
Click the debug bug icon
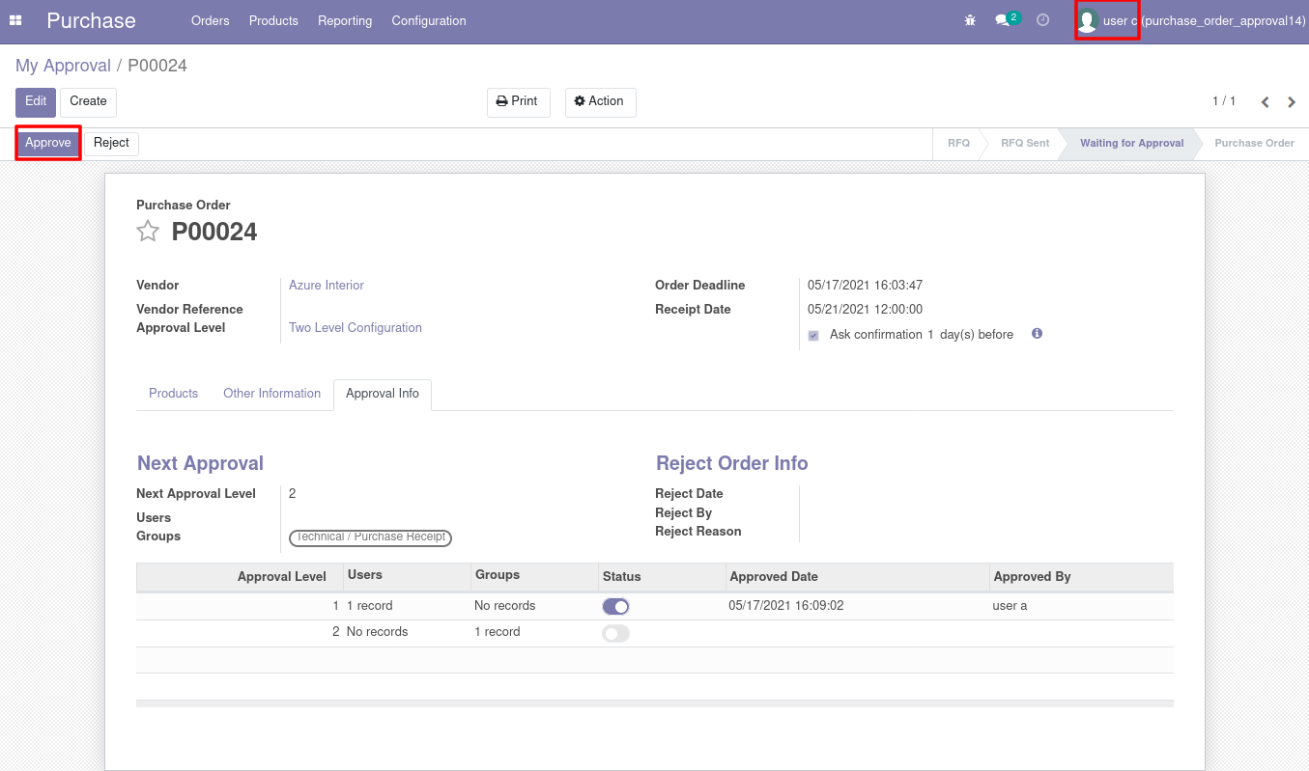click(970, 20)
